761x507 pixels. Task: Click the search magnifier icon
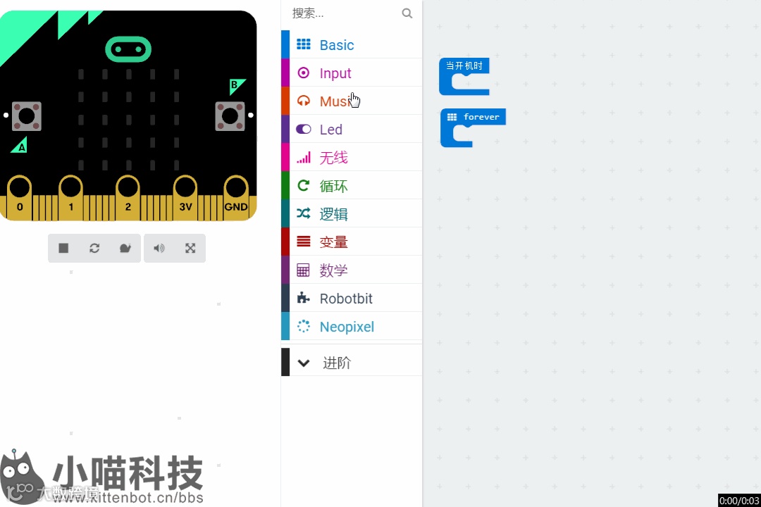pyautogui.click(x=407, y=13)
